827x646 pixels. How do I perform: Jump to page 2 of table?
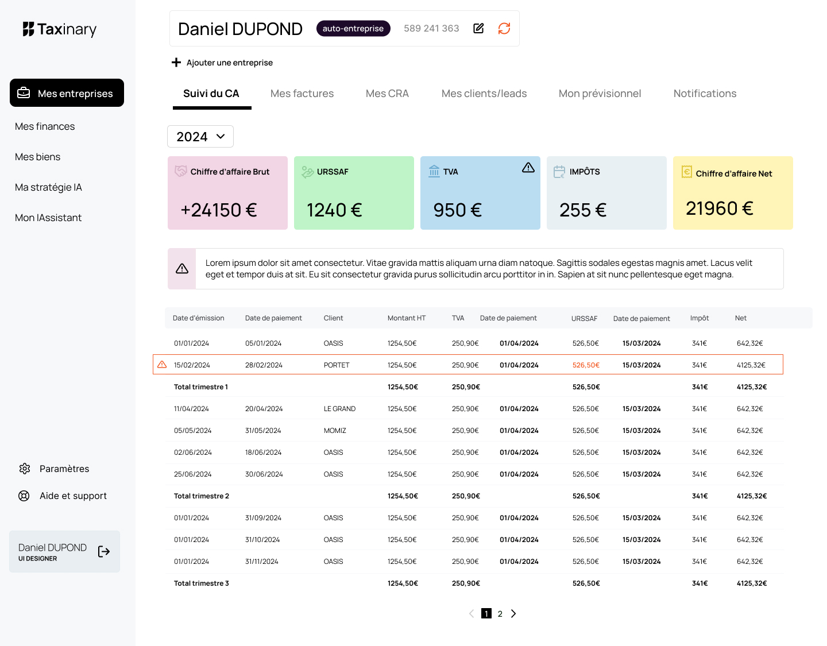point(500,614)
